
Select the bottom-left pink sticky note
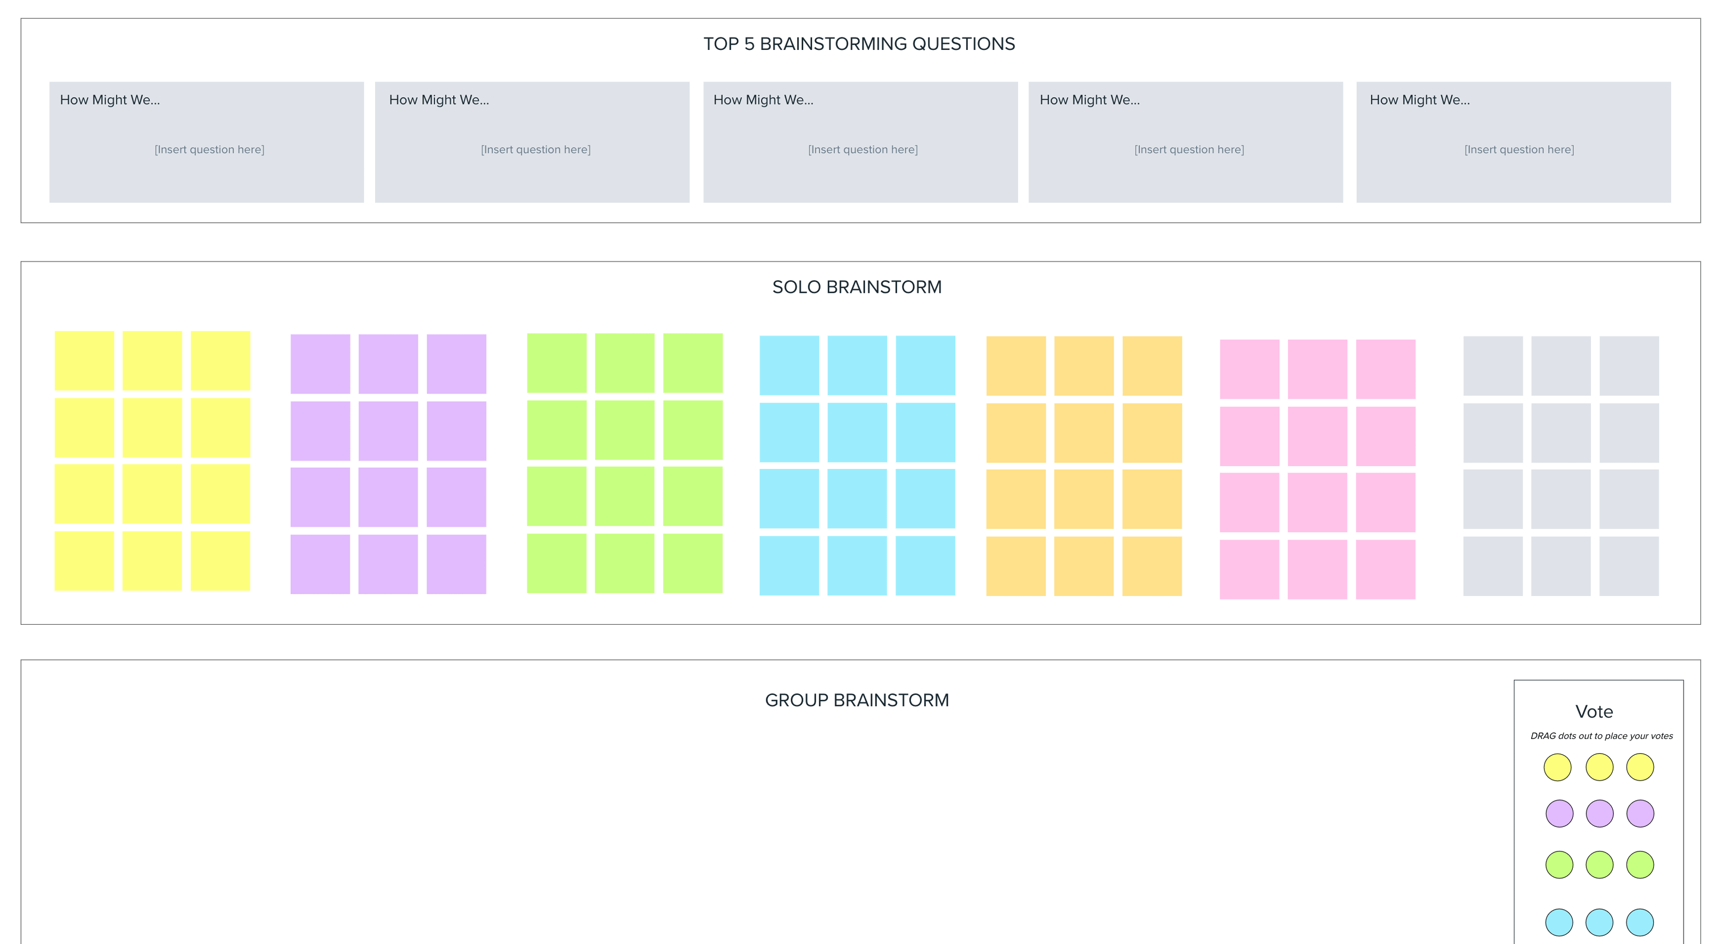[x=1249, y=570]
